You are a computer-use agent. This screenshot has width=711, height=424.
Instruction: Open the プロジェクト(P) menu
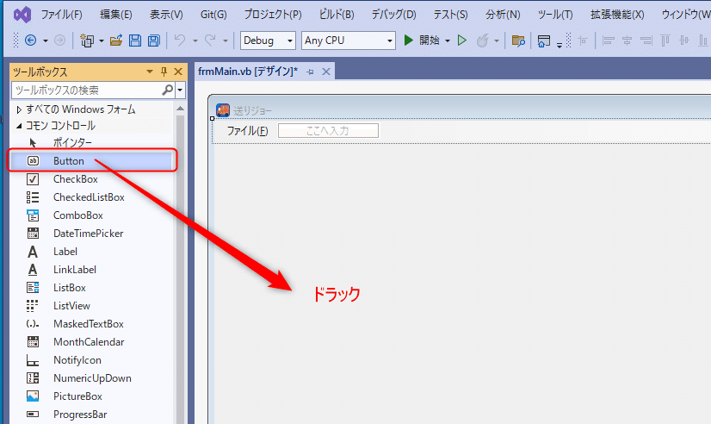click(x=273, y=15)
